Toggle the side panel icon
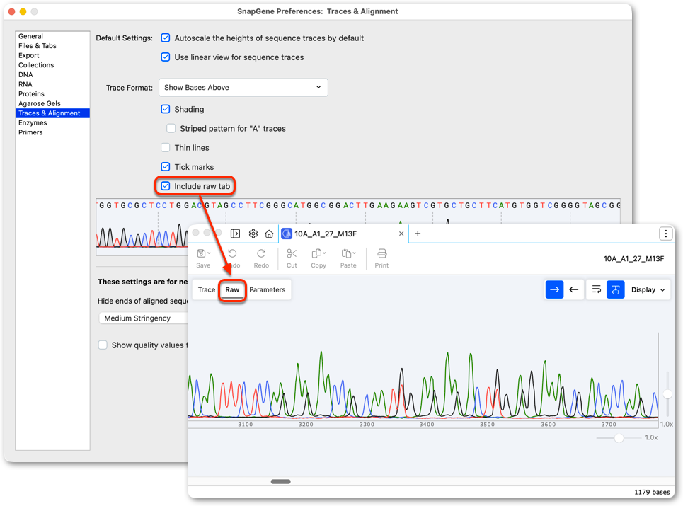 point(235,234)
